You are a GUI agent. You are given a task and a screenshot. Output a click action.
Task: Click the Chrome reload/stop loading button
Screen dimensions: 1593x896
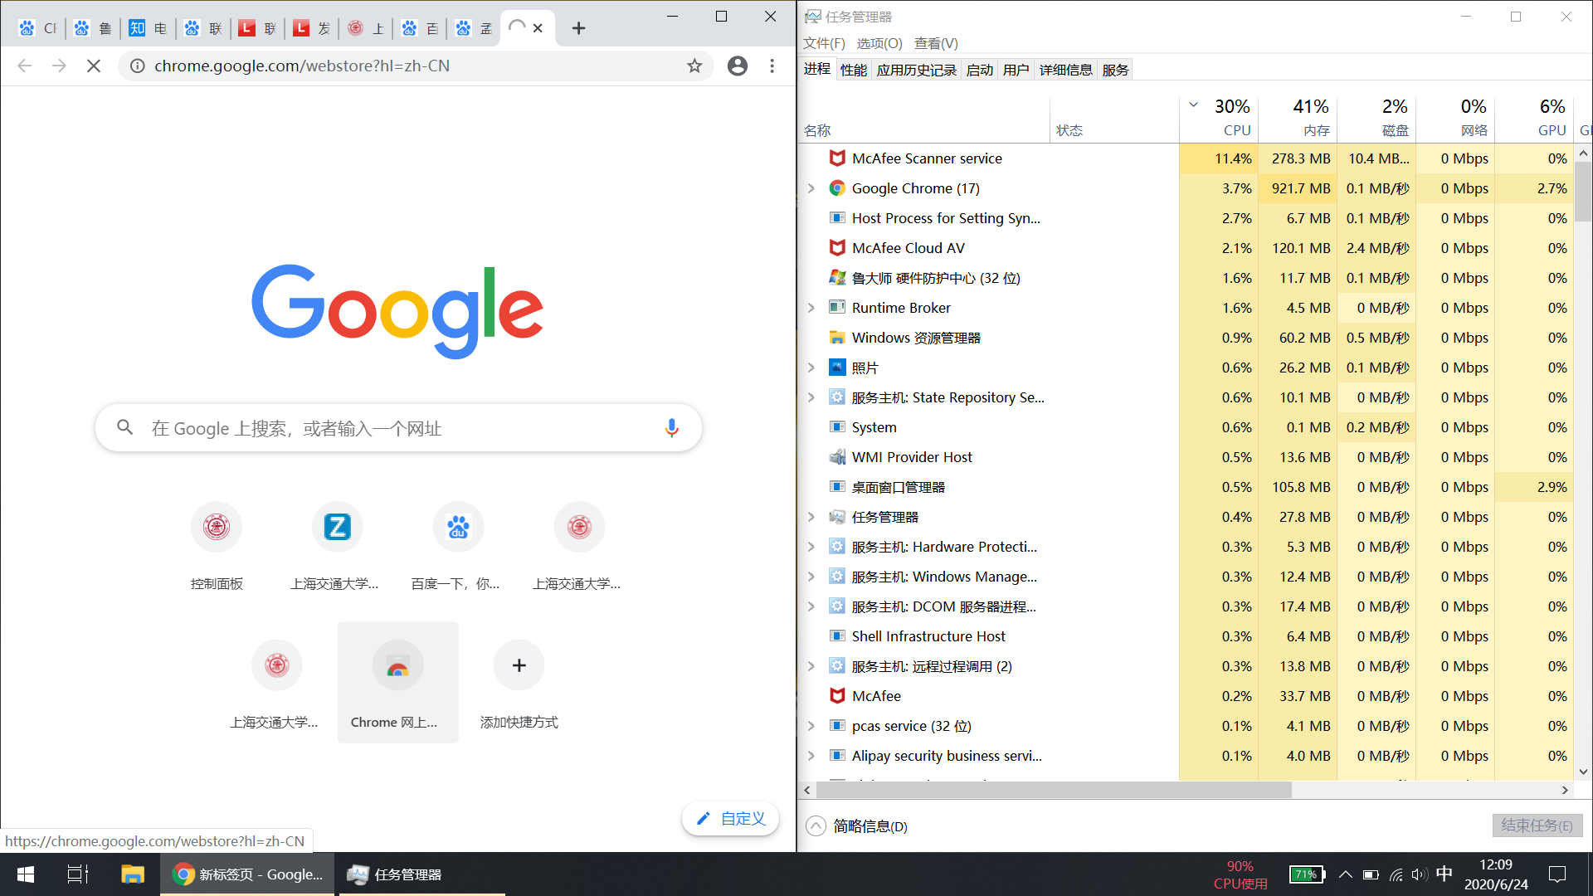coord(94,66)
